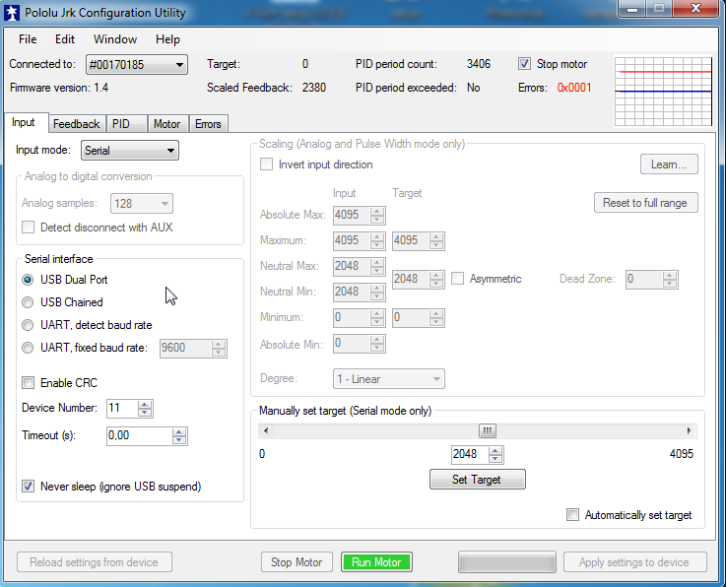Click the right arrow of target scrollbar
Viewport: 726px width, 587px height.
pos(689,431)
